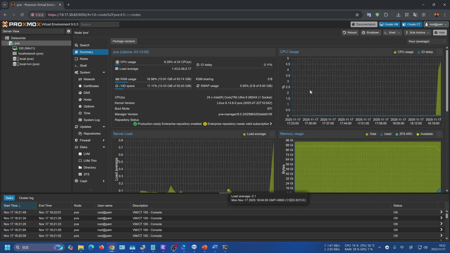Open the DNS settings page

(x=87, y=93)
